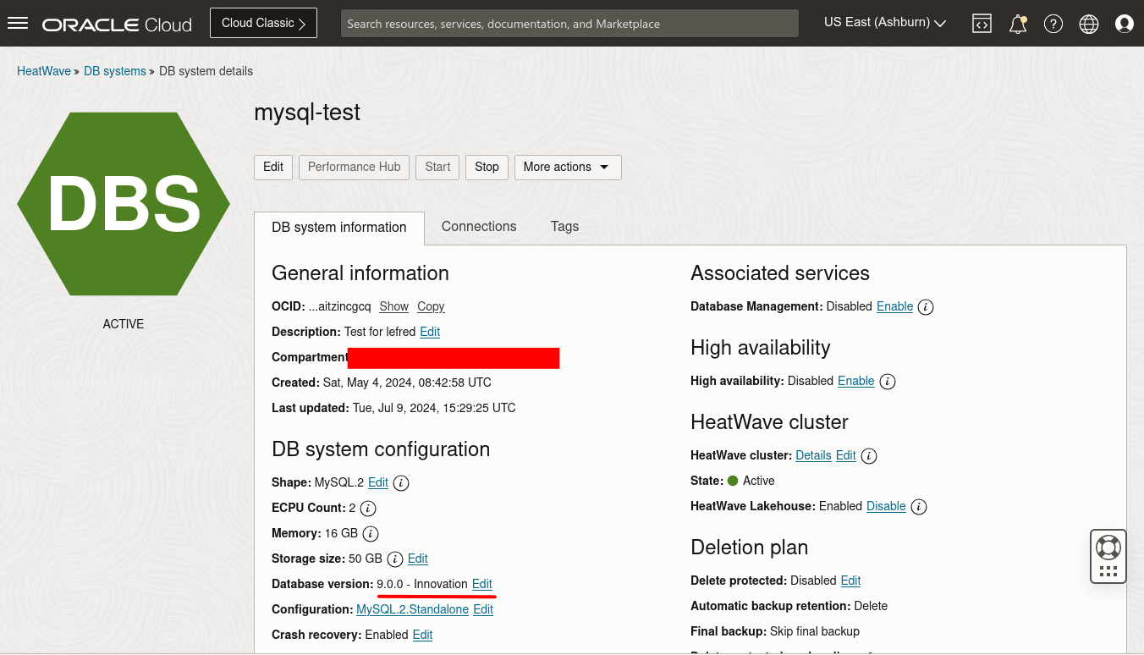Open the floating support widget
Viewport: 1144px width, 655px height.
[1108, 556]
